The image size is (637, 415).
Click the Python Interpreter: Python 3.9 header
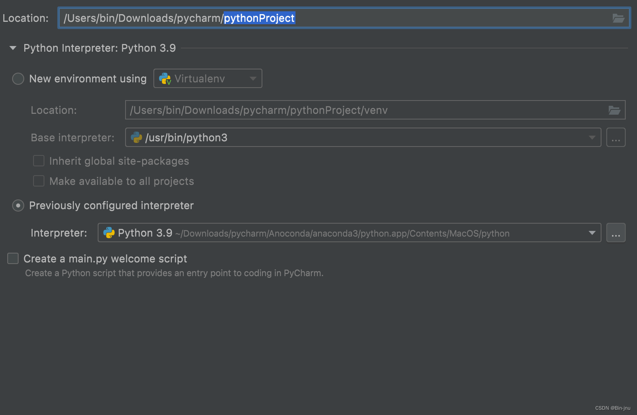pyautogui.click(x=100, y=48)
